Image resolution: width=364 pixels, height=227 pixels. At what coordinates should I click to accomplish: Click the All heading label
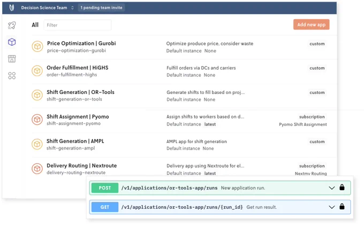pos(35,25)
